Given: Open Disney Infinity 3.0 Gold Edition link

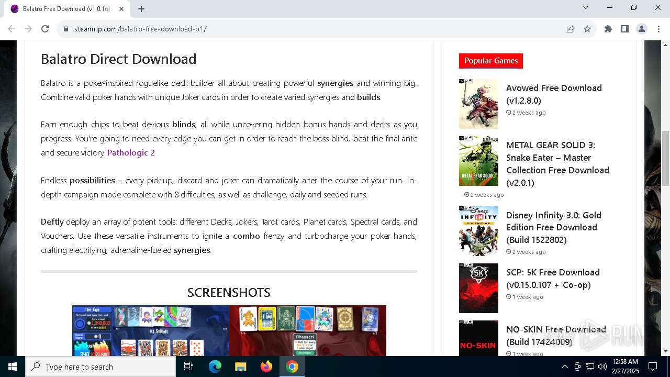Looking at the screenshot, I should (x=553, y=227).
